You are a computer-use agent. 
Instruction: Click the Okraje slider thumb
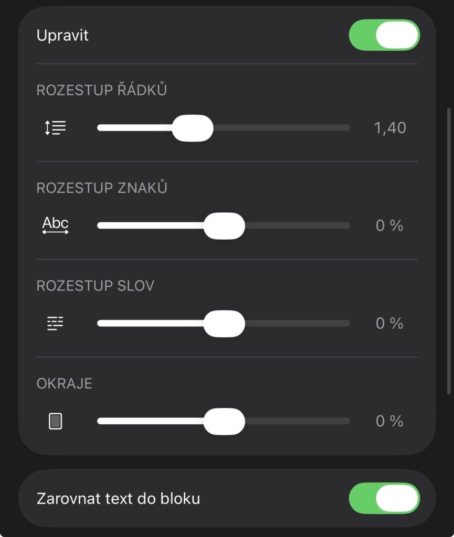[x=224, y=421]
